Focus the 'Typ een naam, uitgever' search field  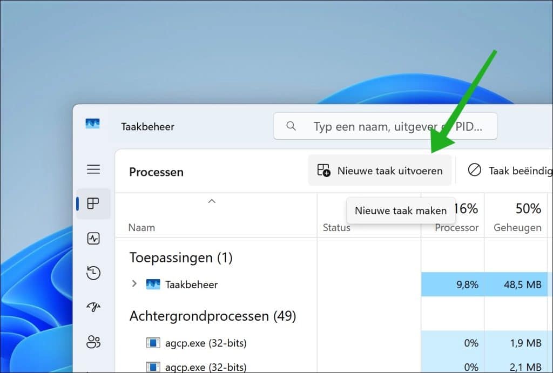[397, 126]
